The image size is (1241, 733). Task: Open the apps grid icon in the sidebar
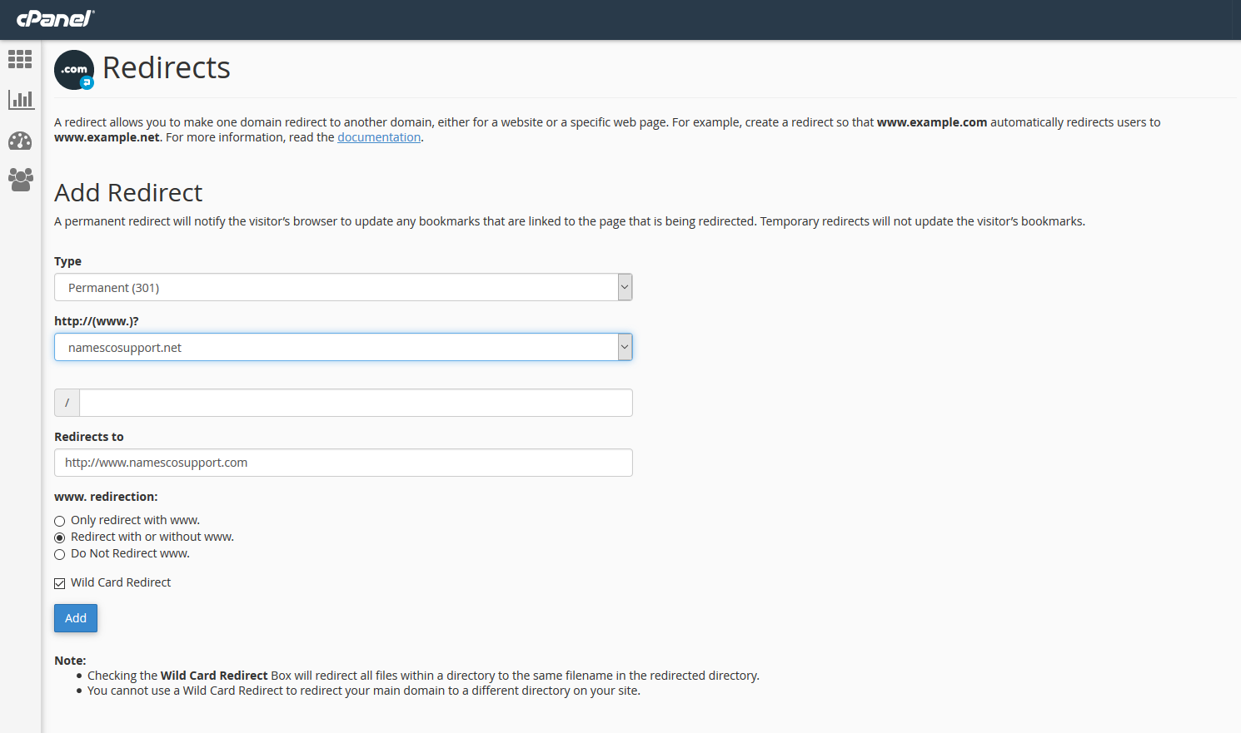click(x=20, y=58)
